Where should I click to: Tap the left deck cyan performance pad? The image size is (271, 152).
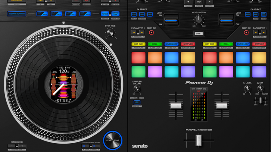[171, 72]
